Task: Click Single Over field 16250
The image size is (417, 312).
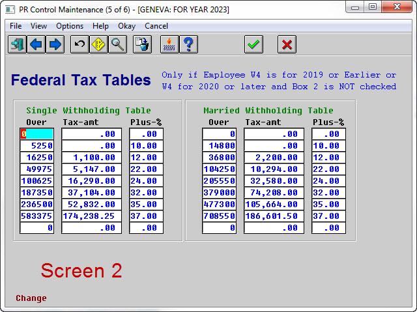Action: pyautogui.click(x=36, y=158)
